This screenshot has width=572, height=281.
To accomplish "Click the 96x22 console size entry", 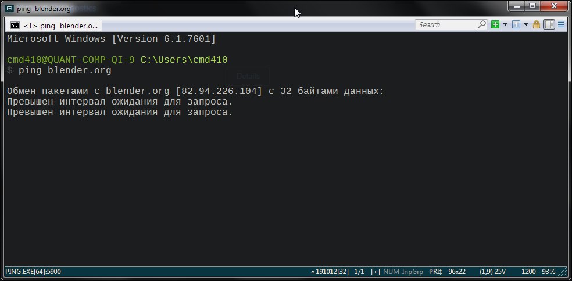I will tap(457, 272).
